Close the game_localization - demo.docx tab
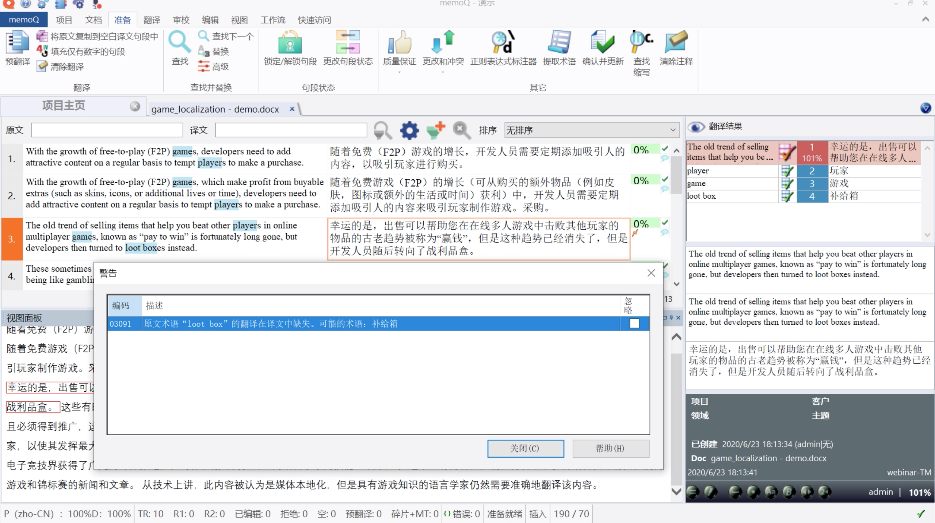 tap(292, 109)
